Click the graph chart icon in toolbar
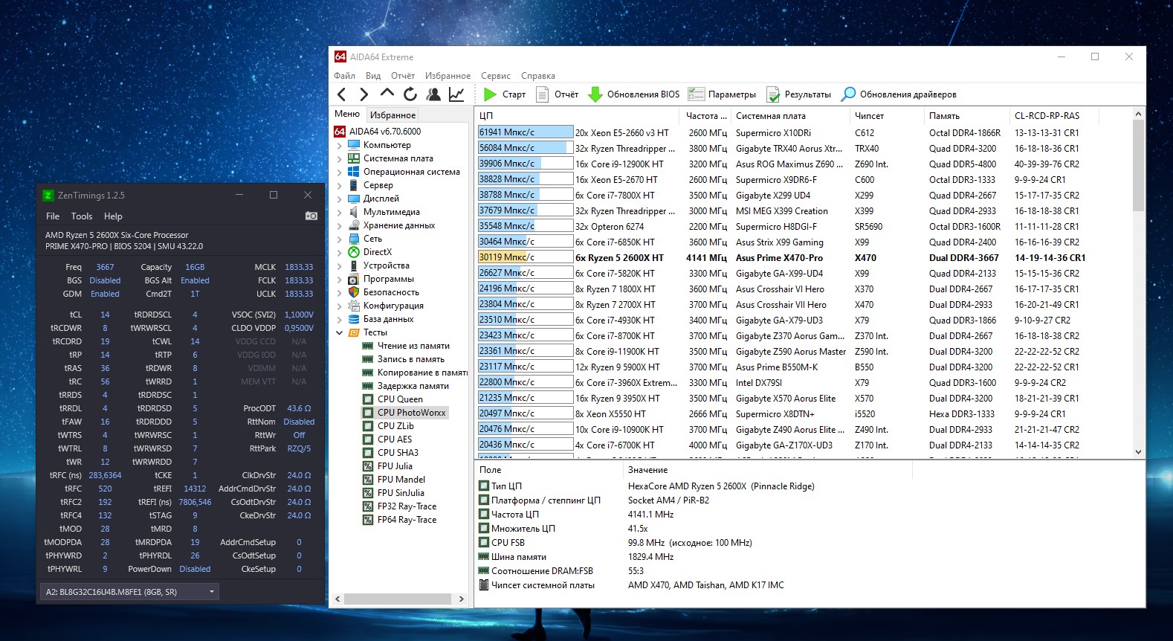The width and height of the screenshot is (1173, 641). click(456, 94)
